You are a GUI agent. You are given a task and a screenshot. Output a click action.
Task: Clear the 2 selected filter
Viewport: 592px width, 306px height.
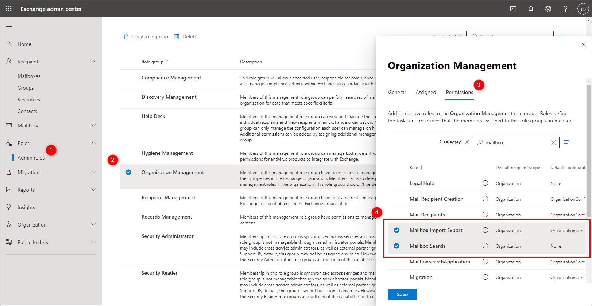click(x=467, y=142)
